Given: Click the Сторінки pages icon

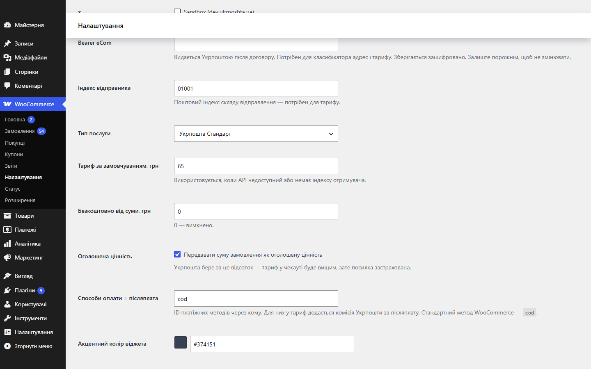Looking at the screenshot, I should click(x=7, y=72).
